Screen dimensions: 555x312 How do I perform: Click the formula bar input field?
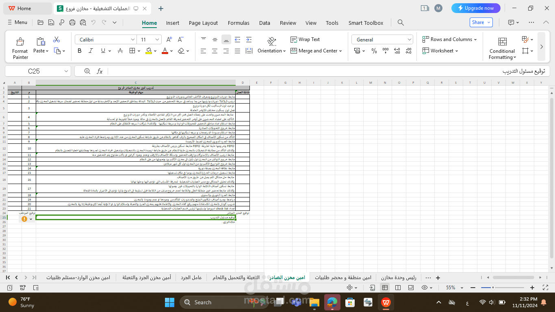(329, 71)
